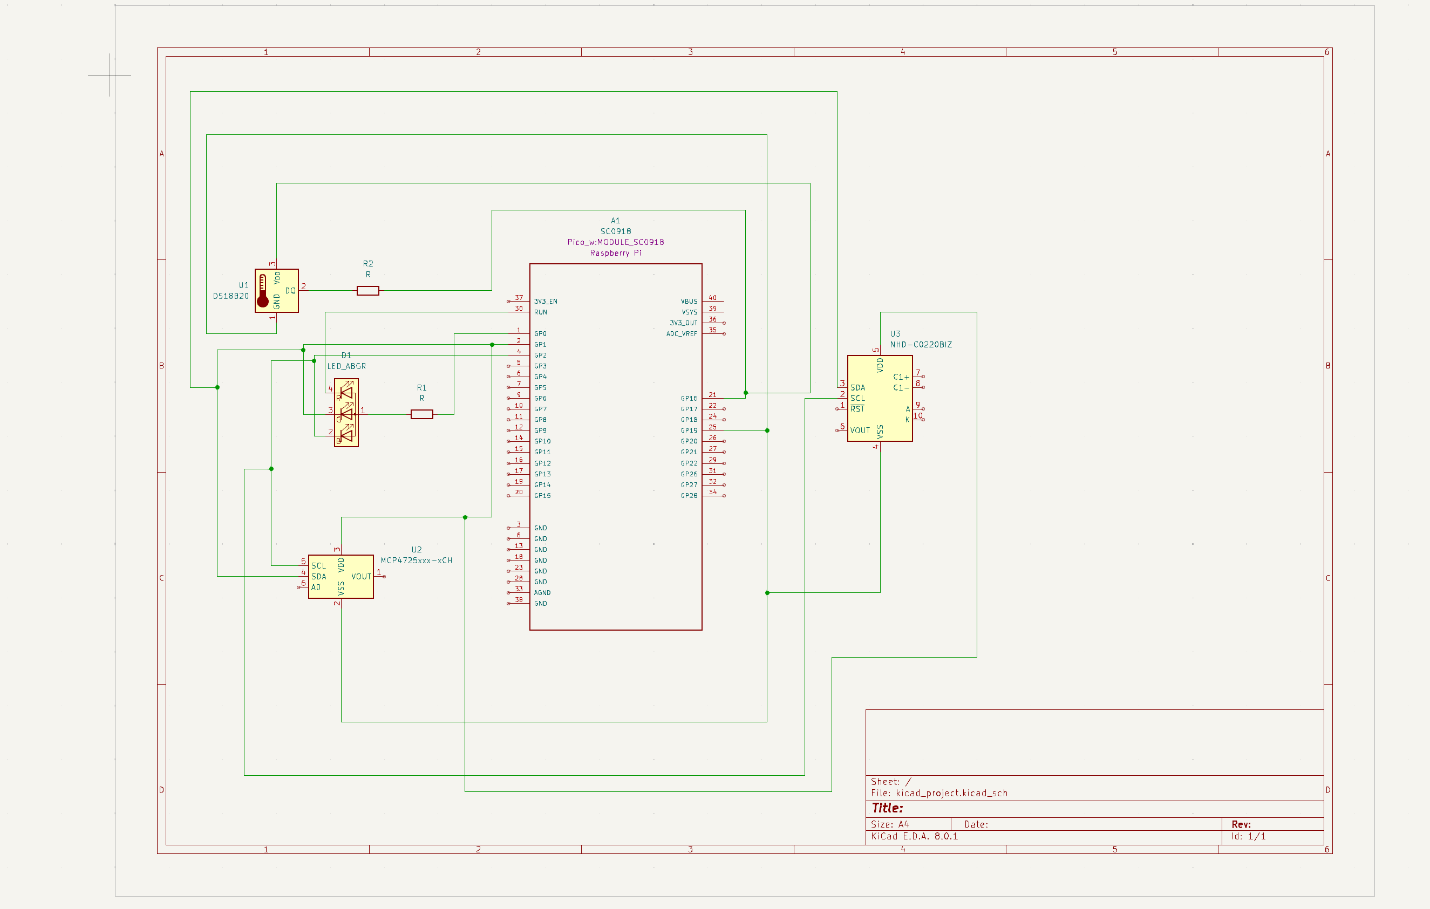The image size is (1430, 909).
Task: Click the RUN pin label
Action: 540,312
